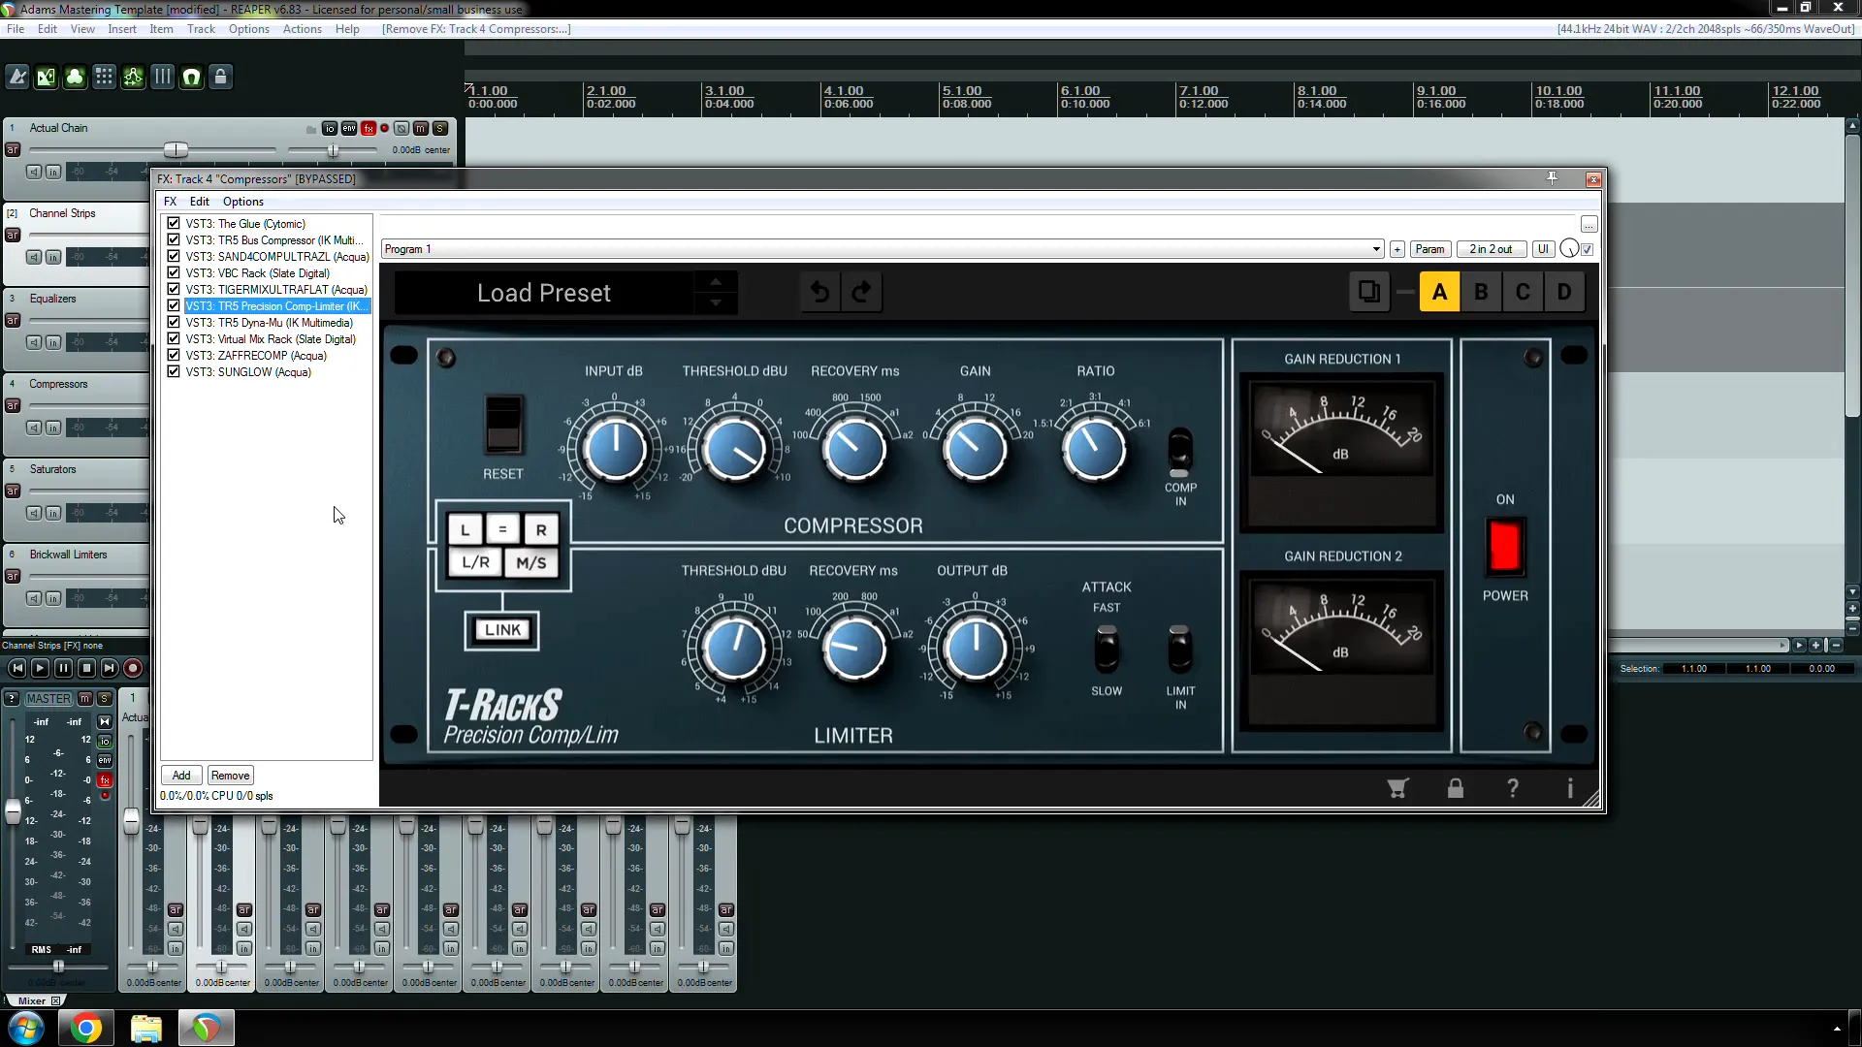
Task: Click the preset up arrow
Action: tap(716, 282)
